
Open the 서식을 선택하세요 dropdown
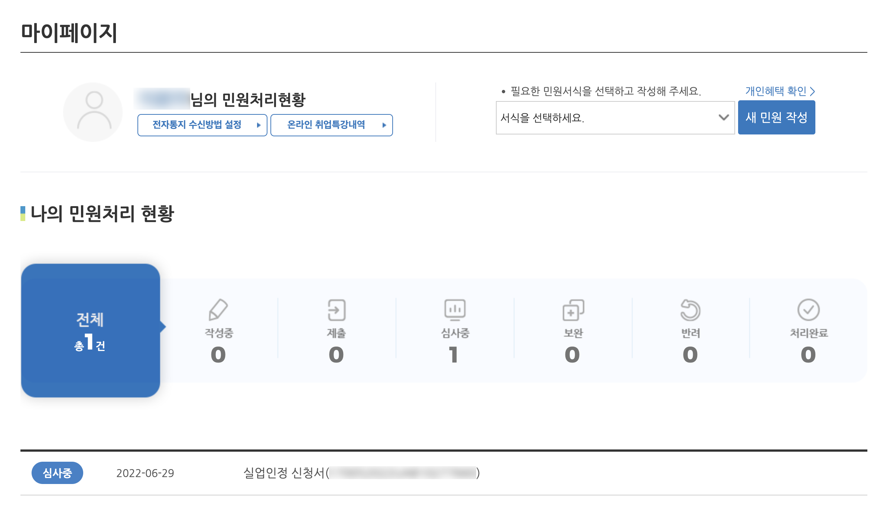609,118
